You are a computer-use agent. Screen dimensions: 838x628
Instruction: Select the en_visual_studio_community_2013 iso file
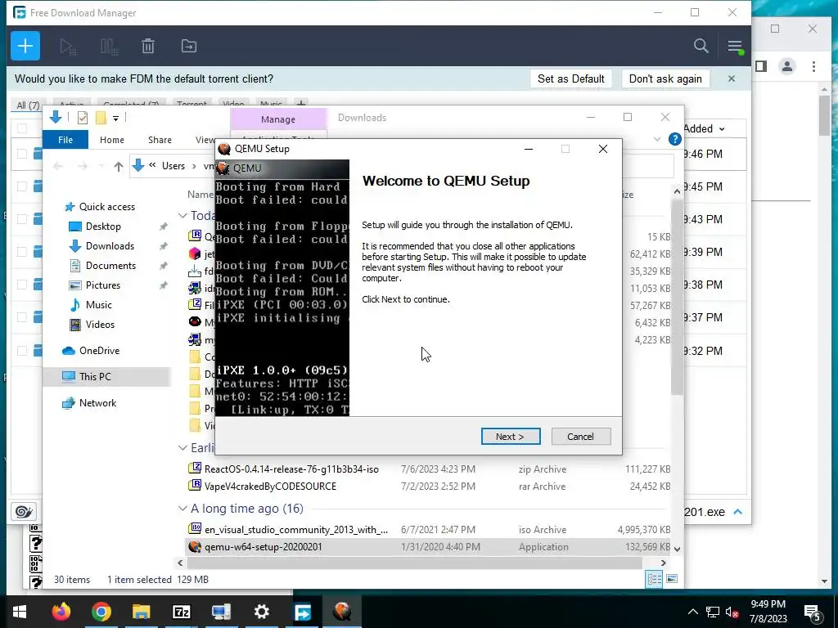pos(296,530)
